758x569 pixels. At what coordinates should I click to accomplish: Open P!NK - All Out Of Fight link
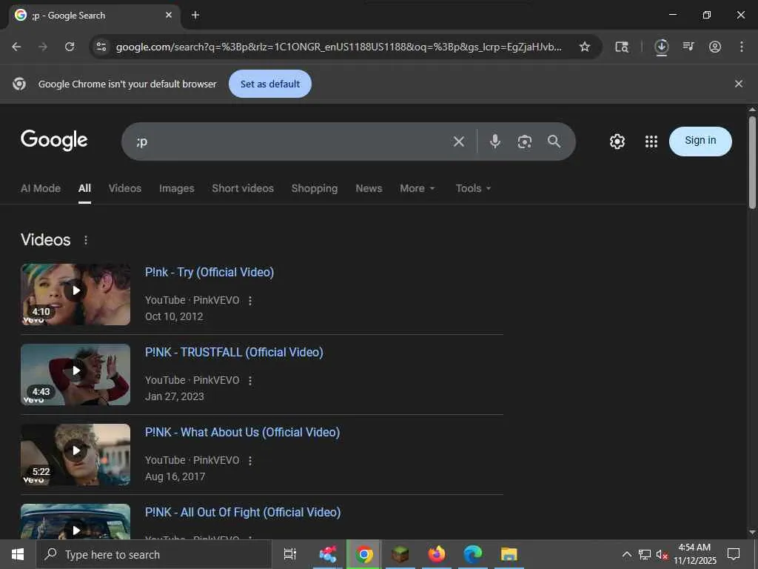[x=243, y=512]
